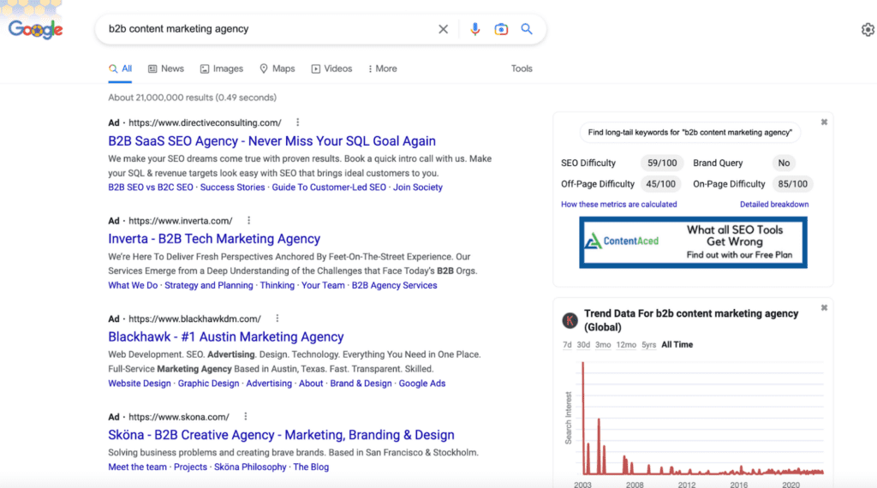This screenshot has width=877, height=488.
Task: Open B2B SaaS SEO Agency ad title
Action: (x=271, y=141)
